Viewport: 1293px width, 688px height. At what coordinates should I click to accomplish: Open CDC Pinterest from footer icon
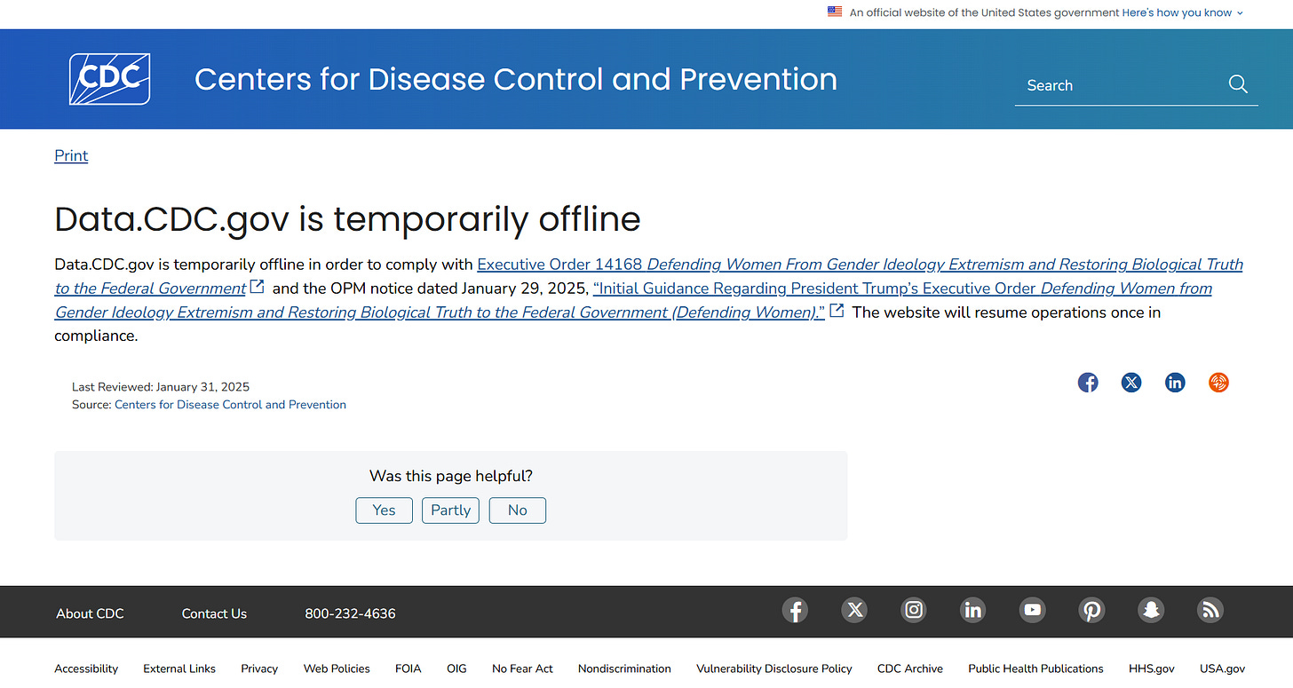[1091, 610]
